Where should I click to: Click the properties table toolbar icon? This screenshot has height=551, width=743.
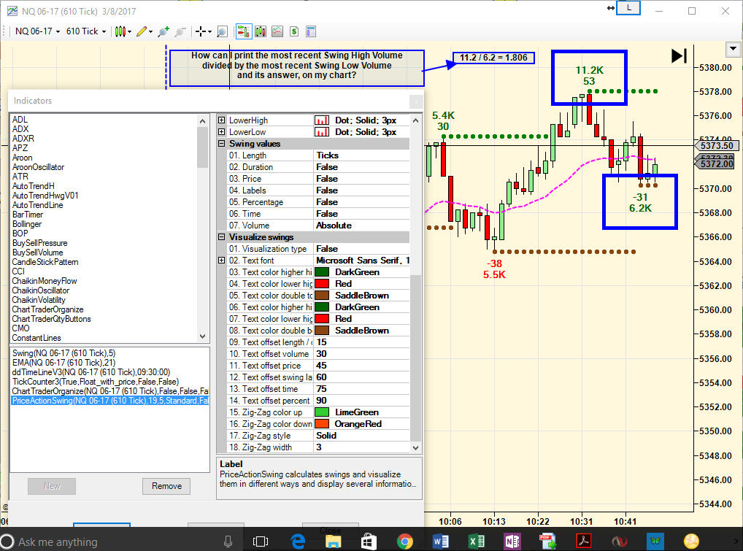click(311, 31)
